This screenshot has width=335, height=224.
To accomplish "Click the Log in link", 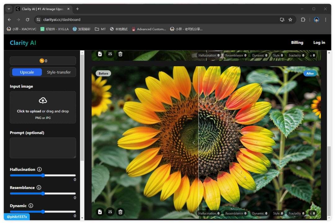I will point(319,43).
